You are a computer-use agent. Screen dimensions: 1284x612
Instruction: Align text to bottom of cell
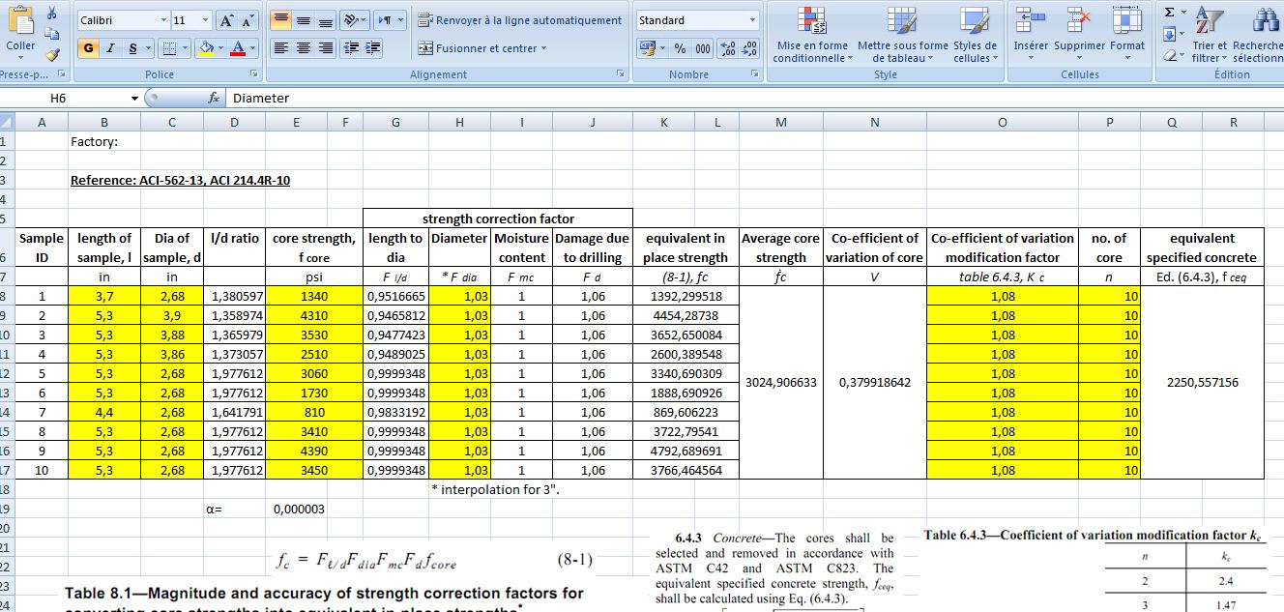click(326, 20)
